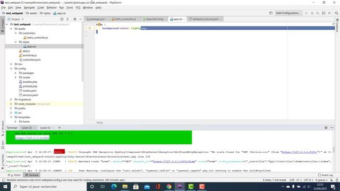Image resolution: width=340 pixels, height=191 pixels.
Task: Expand the public folder
Action: [11, 108]
